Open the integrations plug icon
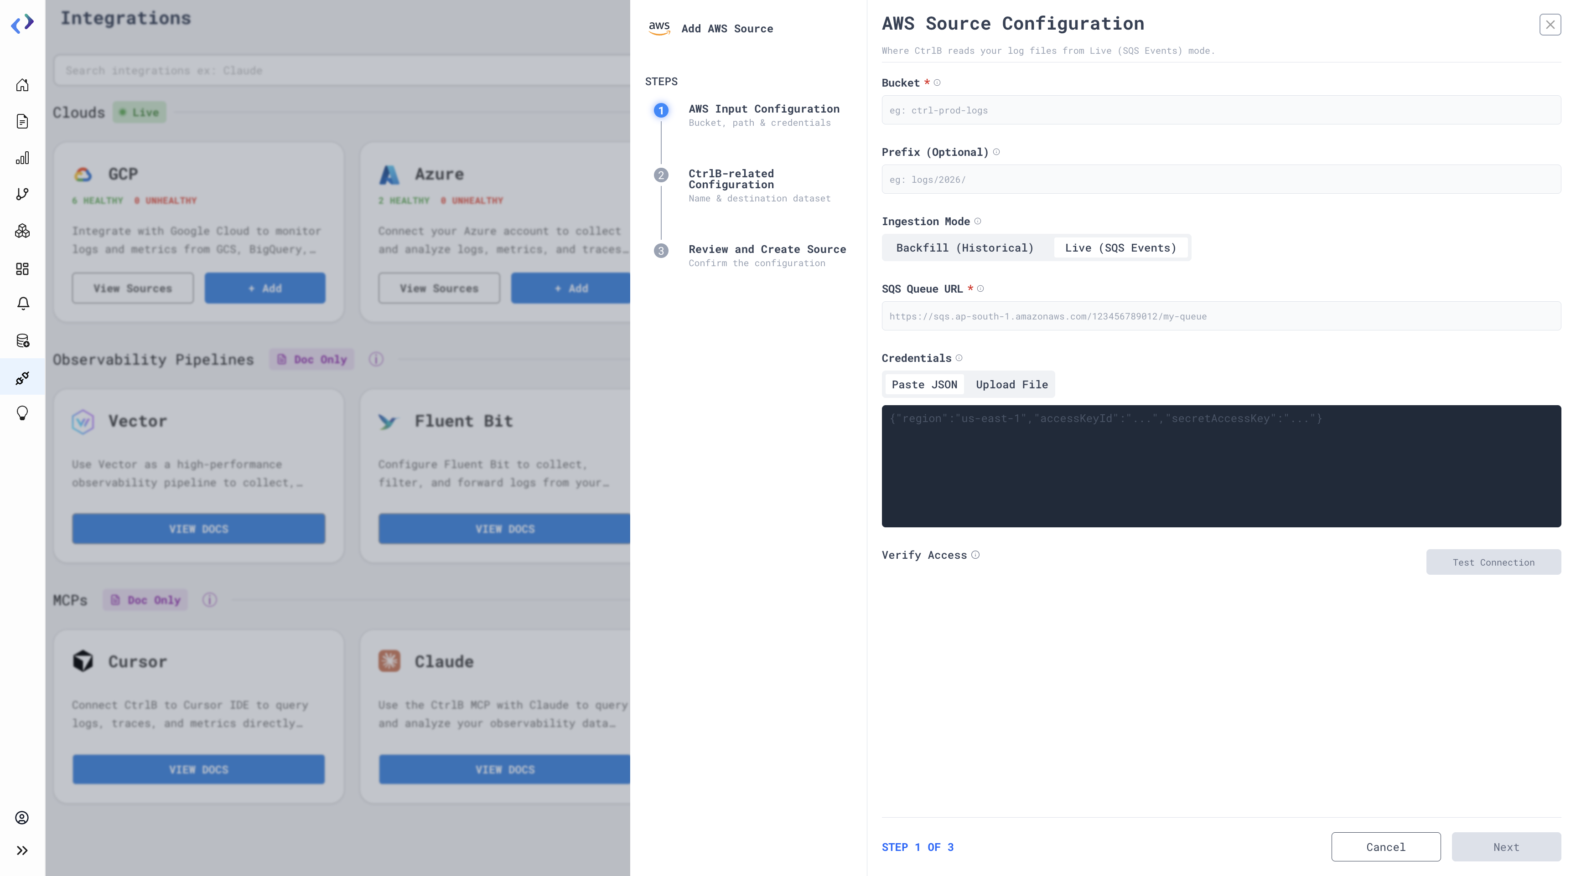This screenshot has height=876, width=1576. pos(23,378)
